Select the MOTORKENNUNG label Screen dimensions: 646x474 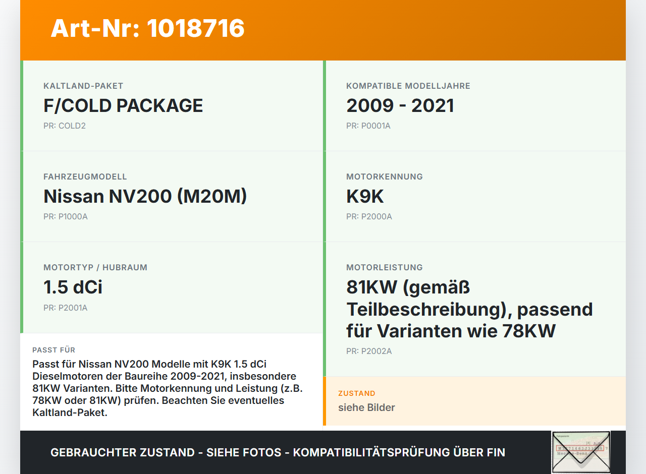pos(385,176)
